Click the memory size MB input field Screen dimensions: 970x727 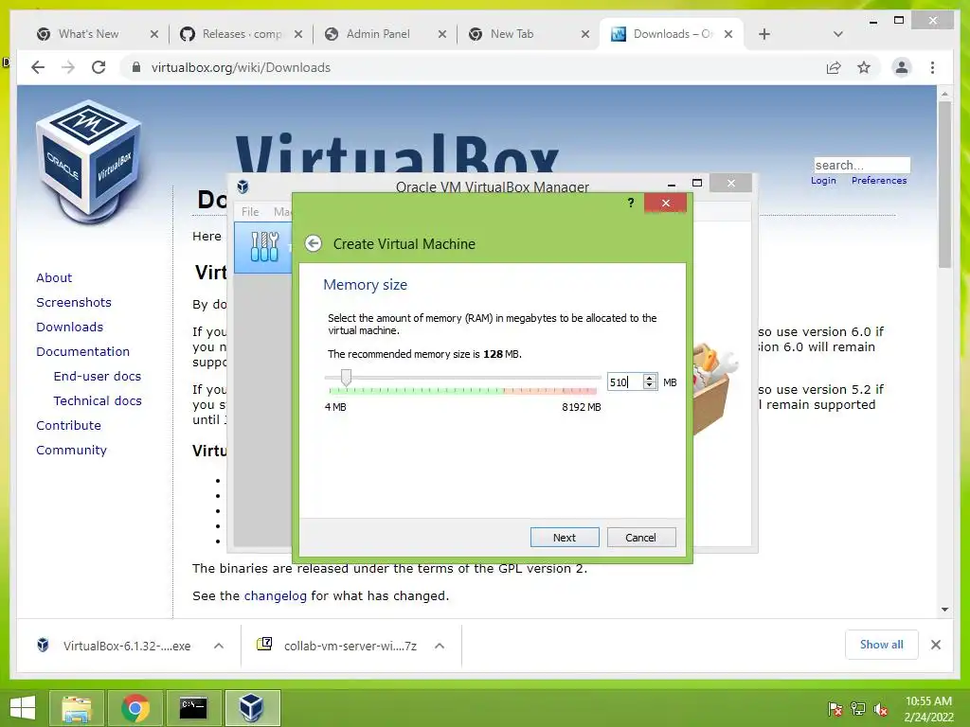625,382
